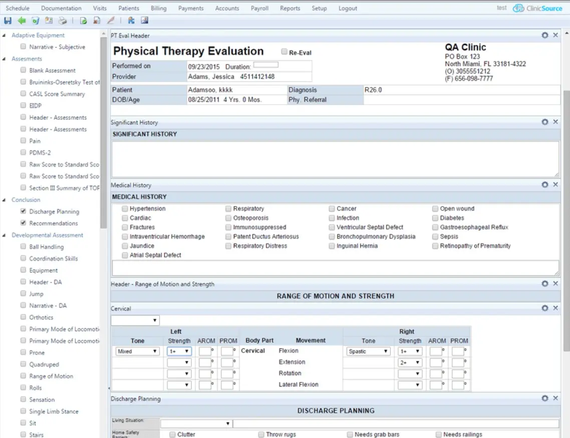Image resolution: width=570 pixels, height=438 pixels.
Task: Open the Cervical section settings gear
Action: (545, 308)
